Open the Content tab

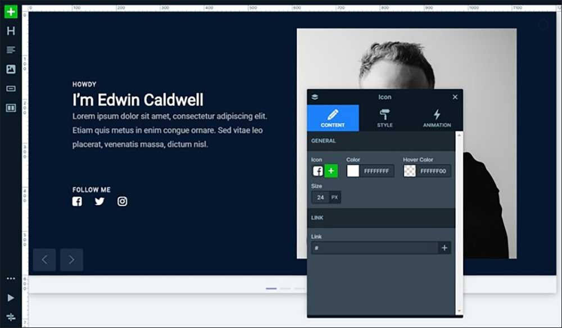click(333, 118)
